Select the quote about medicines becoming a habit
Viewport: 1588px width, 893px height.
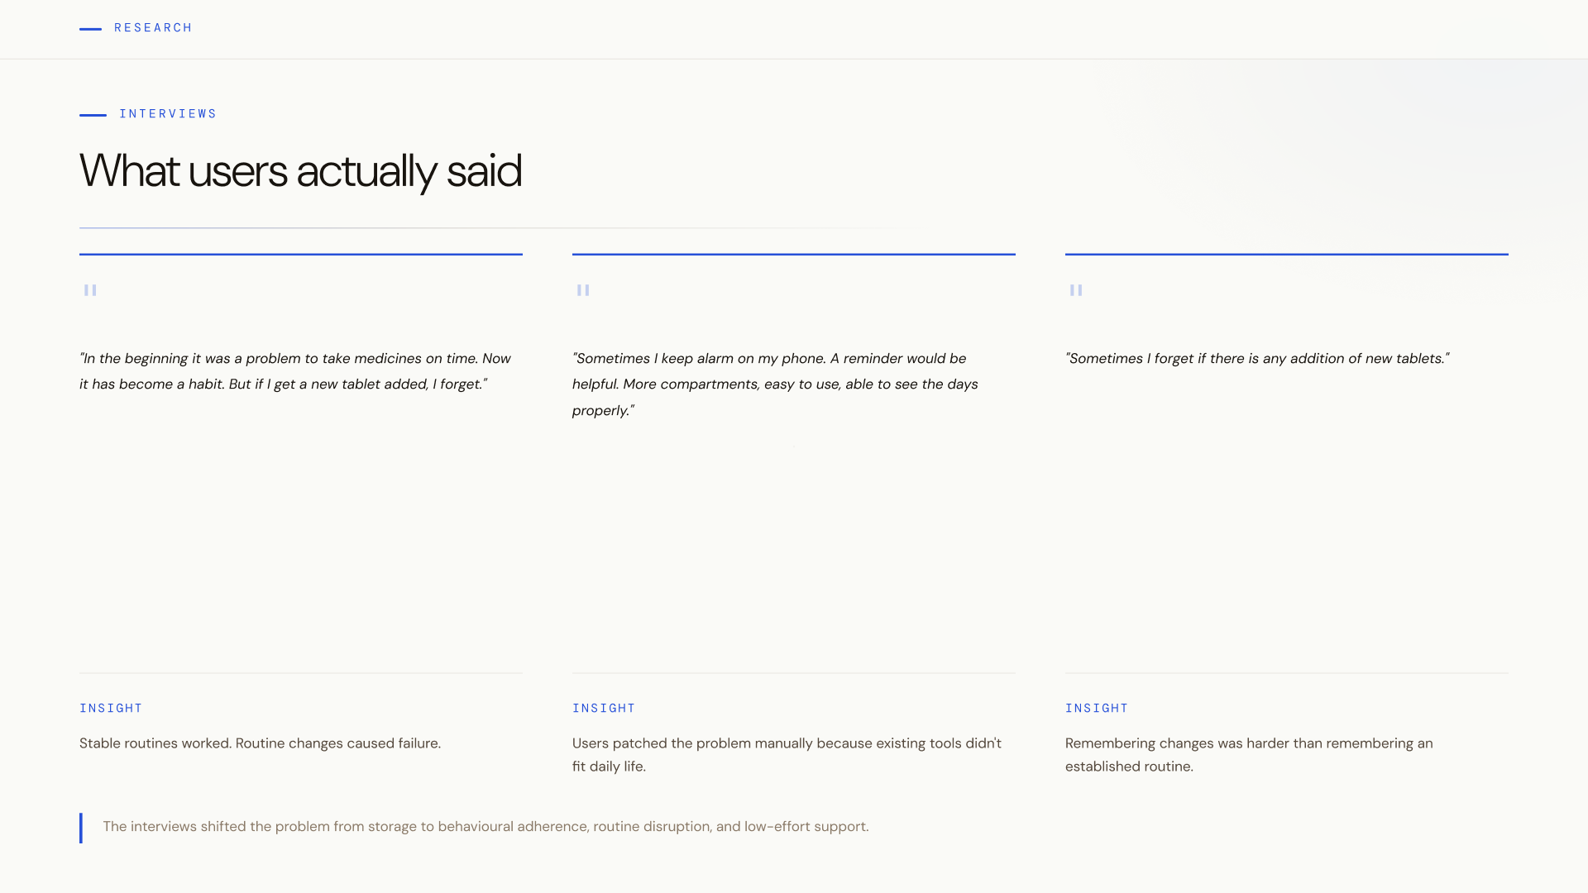click(x=295, y=371)
